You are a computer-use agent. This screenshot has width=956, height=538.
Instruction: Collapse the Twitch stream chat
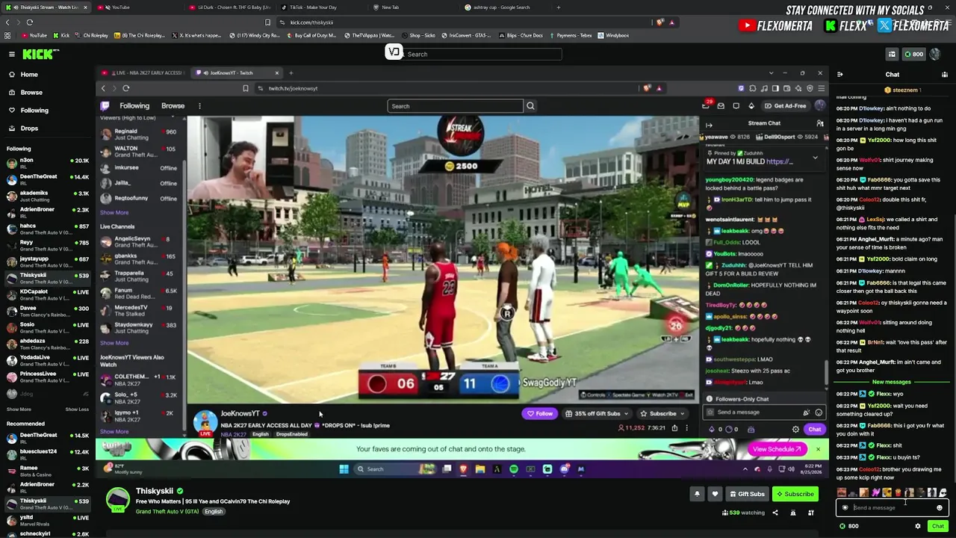(709, 125)
